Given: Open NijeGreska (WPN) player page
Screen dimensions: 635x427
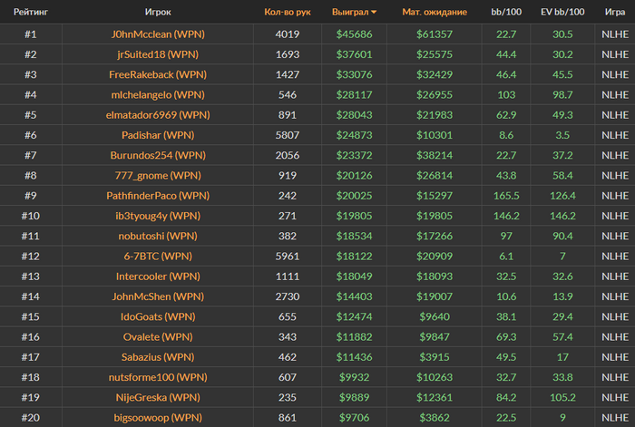Looking at the screenshot, I should 158,397.
